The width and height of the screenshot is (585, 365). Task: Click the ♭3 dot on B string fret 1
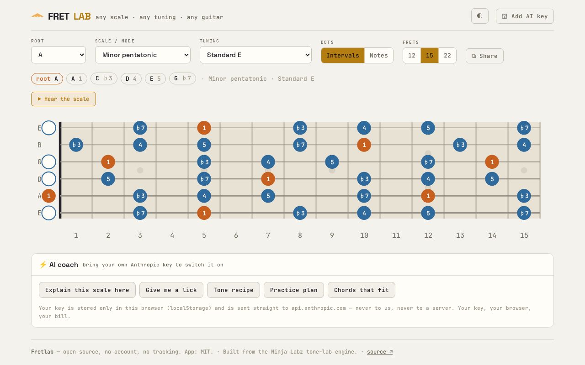76,145
